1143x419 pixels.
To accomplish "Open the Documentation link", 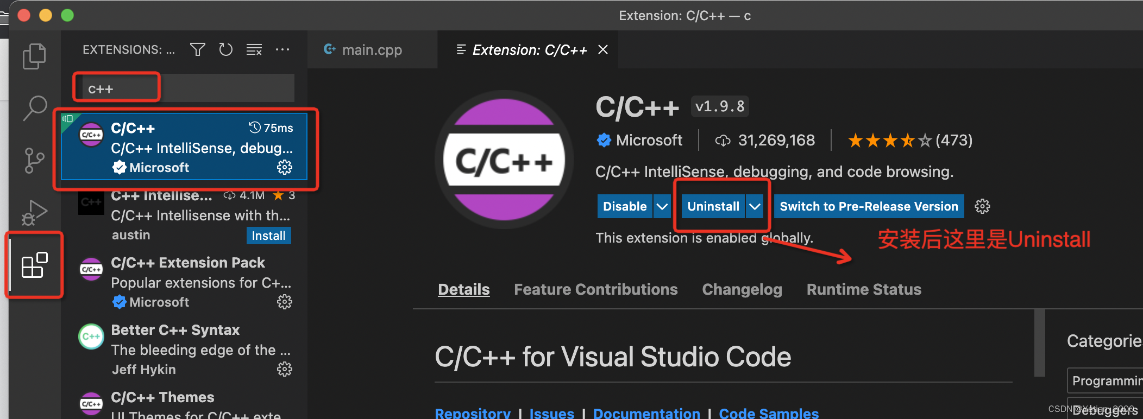I will pyautogui.click(x=646, y=414).
